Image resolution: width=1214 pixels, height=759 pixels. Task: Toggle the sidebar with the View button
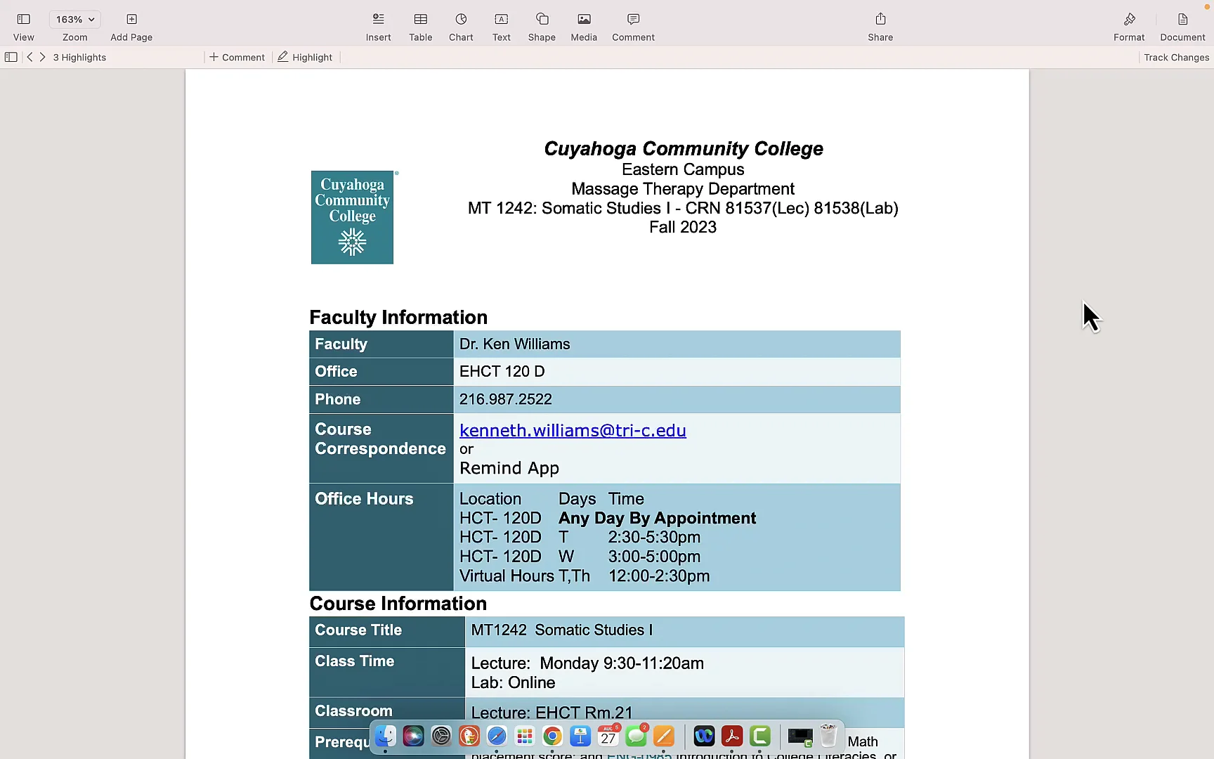(23, 25)
